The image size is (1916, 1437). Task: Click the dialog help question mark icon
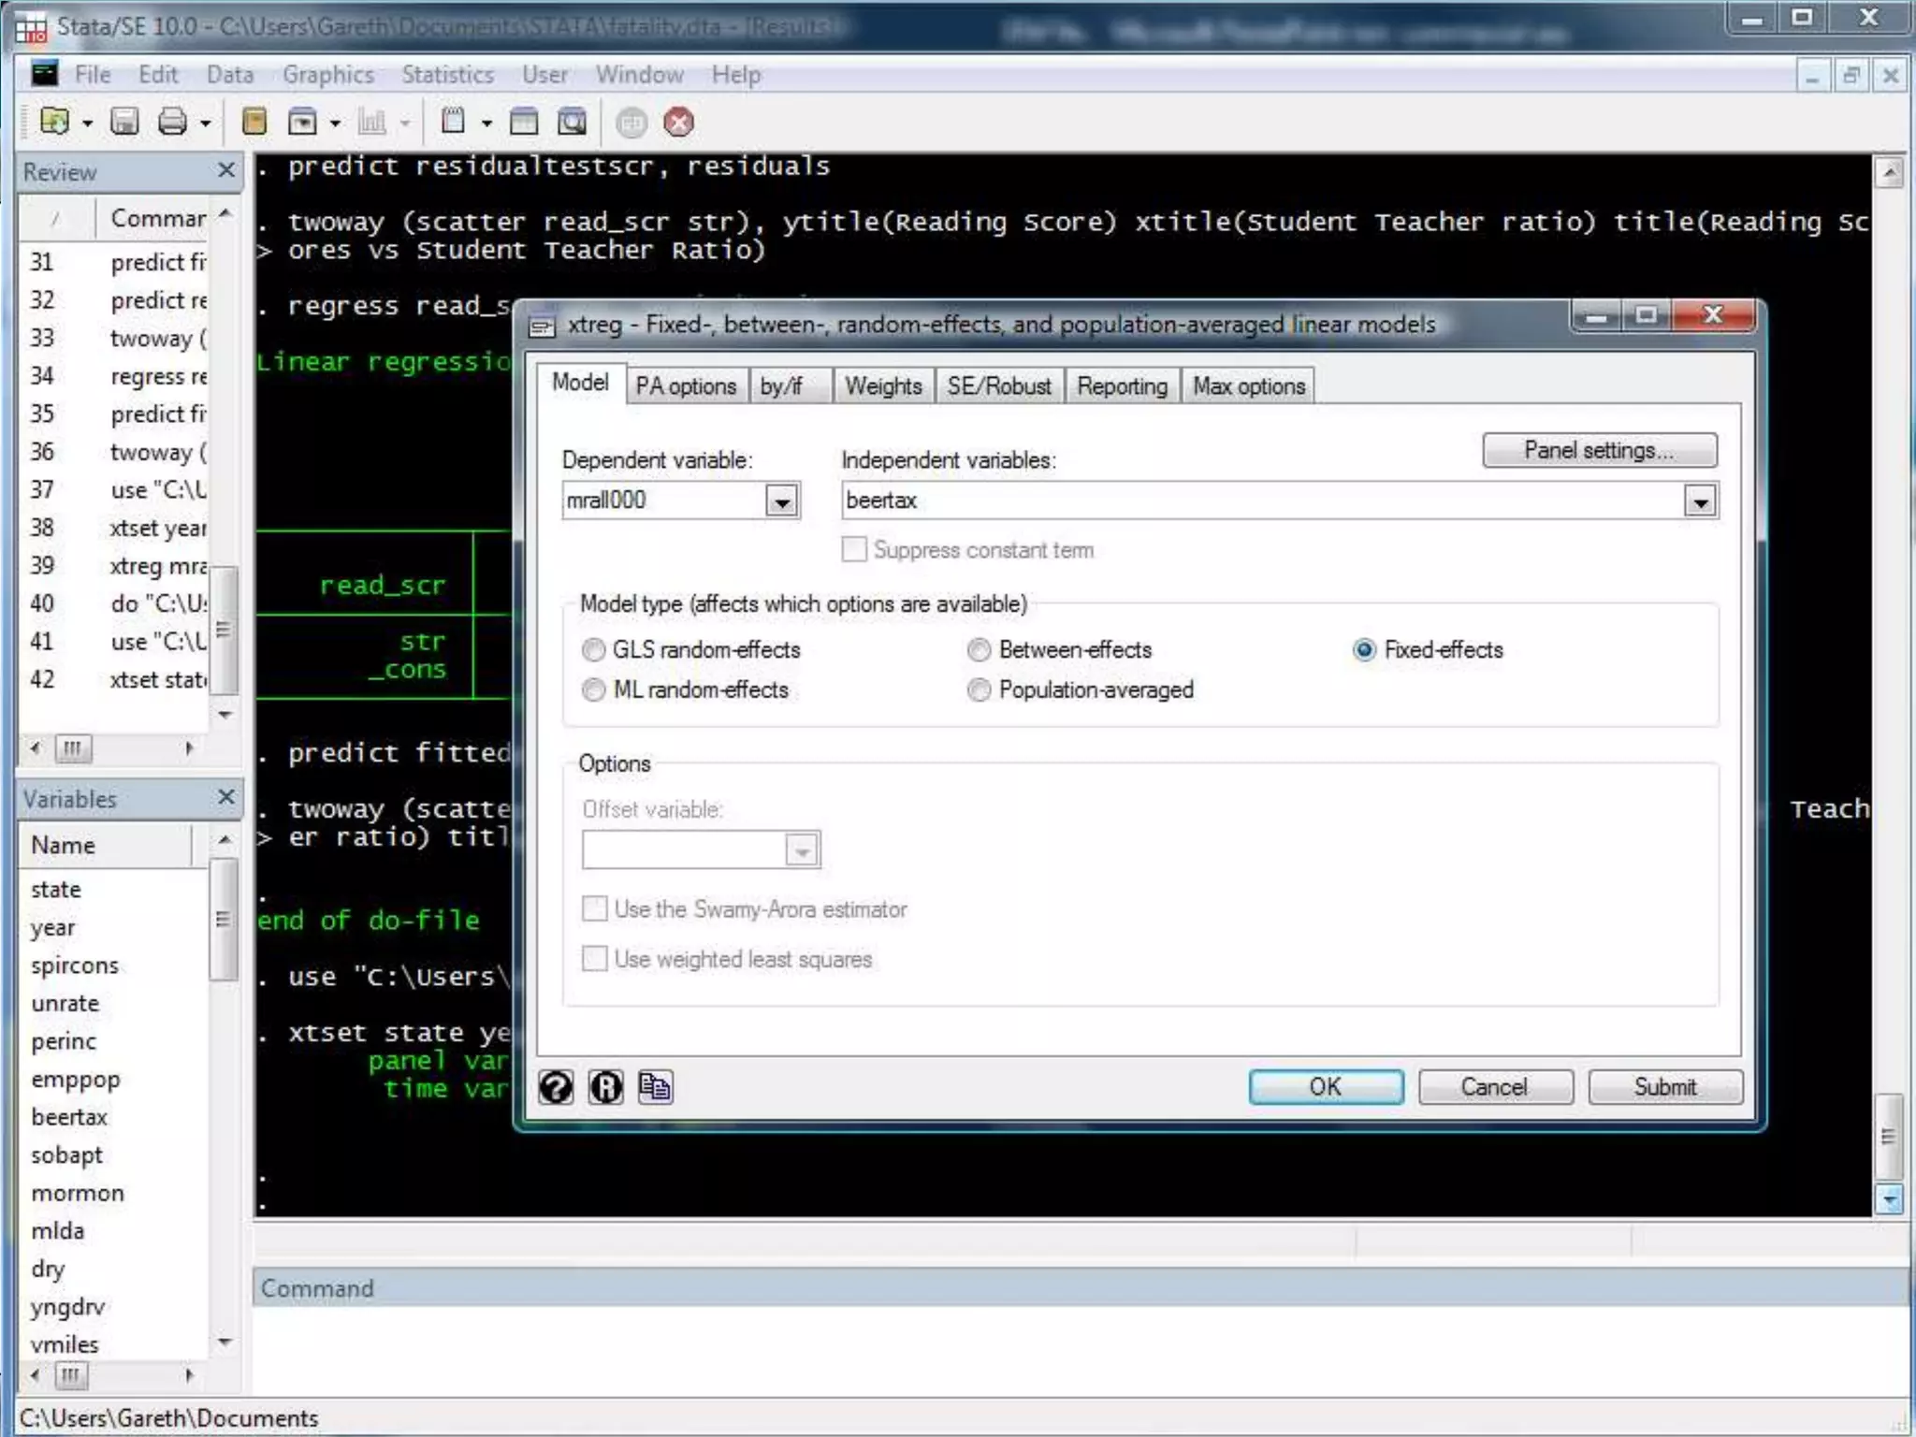[557, 1087]
